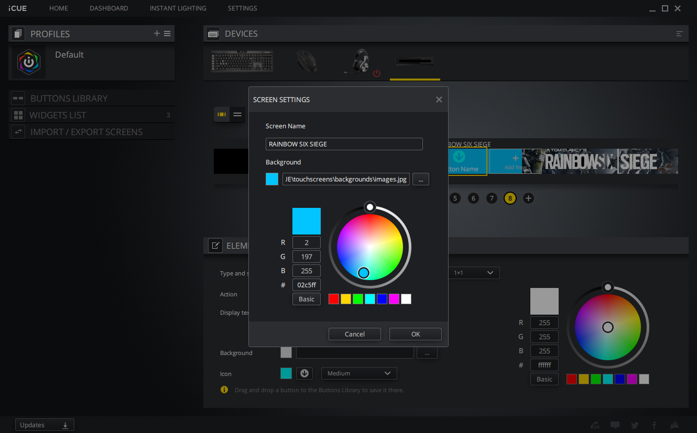Click the cyan background color swatch beside path

click(272, 179)
